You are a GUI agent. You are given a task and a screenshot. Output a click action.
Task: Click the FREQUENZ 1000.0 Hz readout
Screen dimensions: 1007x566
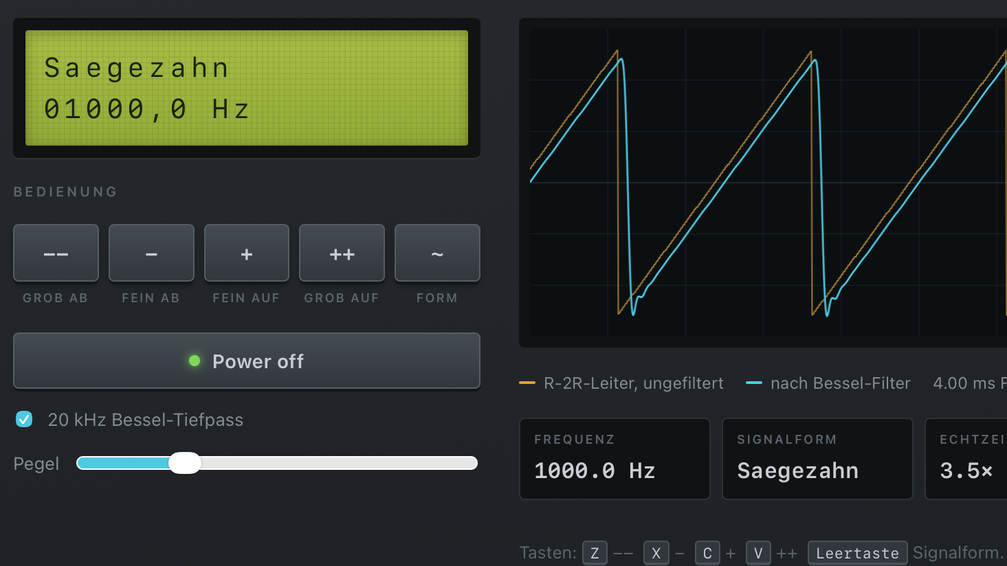point(615,459)
